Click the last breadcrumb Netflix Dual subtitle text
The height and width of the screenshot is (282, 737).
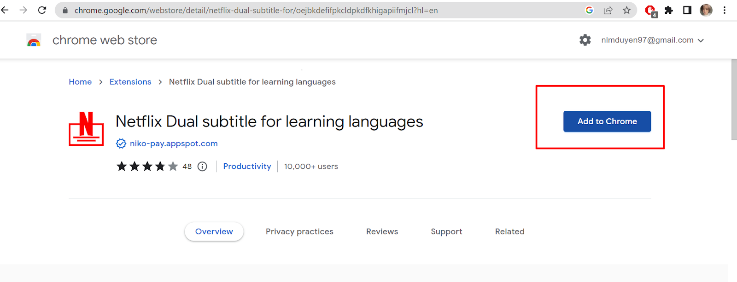click(x=252, y=82)
